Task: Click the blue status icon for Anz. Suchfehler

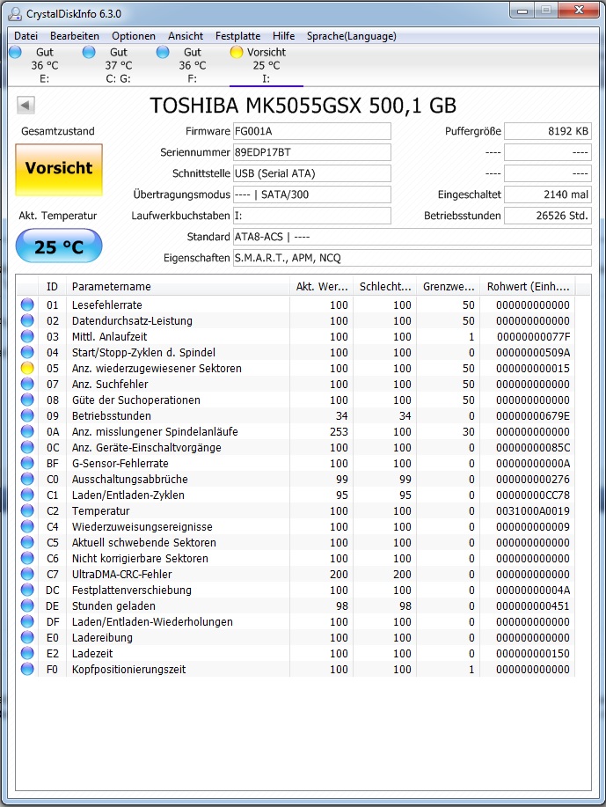Action: 27,384
